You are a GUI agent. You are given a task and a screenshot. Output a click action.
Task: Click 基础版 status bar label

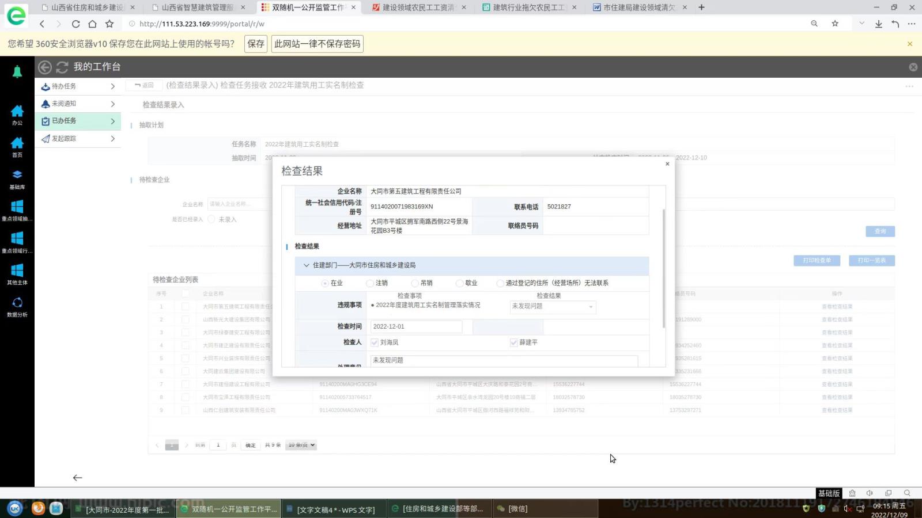tap(829, 493)
